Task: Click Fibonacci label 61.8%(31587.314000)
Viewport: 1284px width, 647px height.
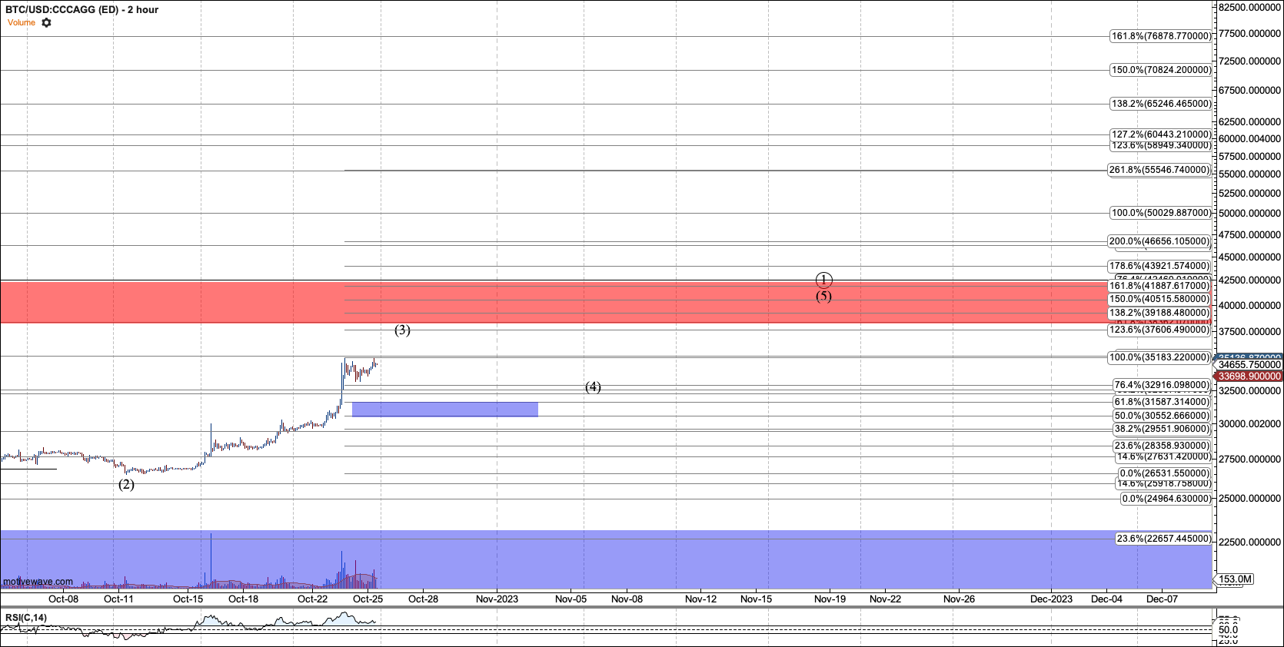Action: pos(1162,402)
